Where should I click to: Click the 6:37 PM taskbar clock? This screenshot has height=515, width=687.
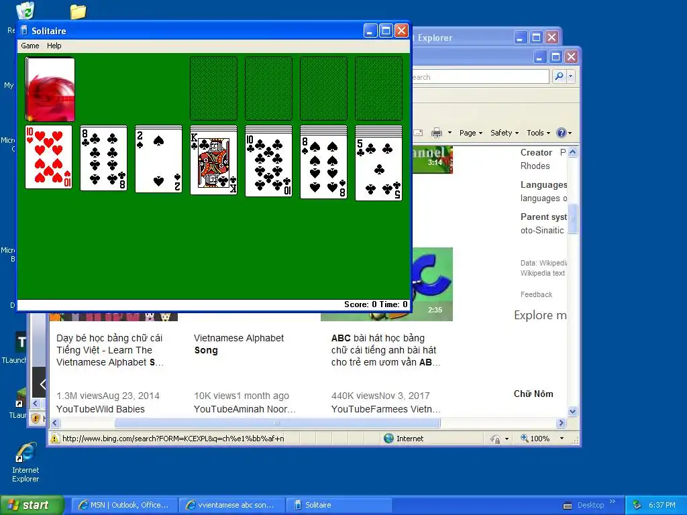point(662,505)
